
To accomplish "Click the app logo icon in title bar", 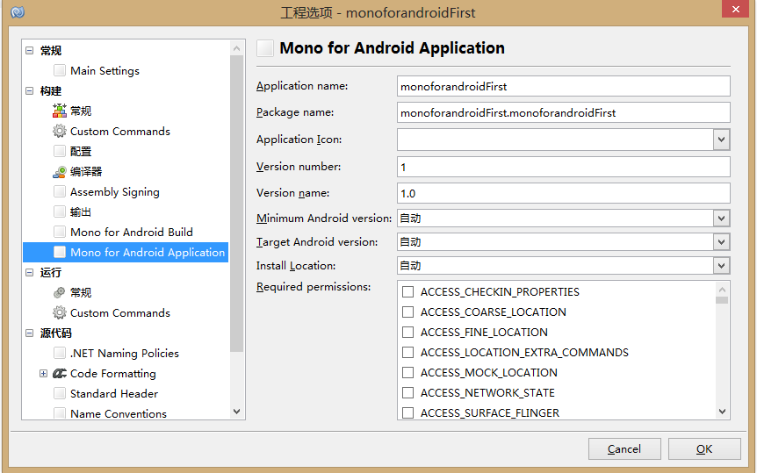I will tap(18, 12).
